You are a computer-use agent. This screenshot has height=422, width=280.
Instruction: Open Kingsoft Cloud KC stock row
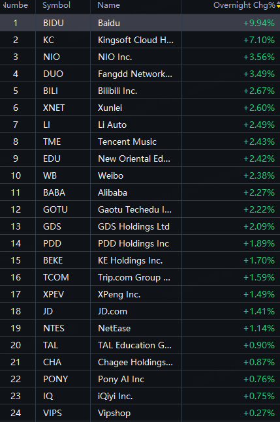pos(140,40)
